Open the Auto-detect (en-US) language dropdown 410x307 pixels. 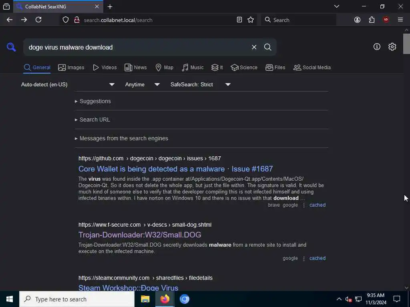(68, 85)
